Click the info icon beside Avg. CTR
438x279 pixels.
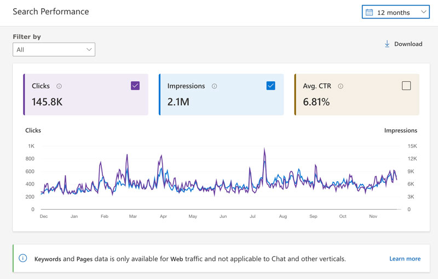pos(341,86)
